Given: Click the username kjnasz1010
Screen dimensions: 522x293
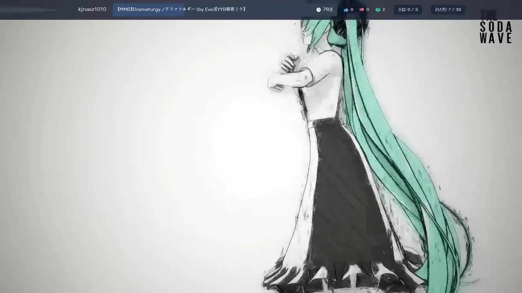Looking at the screenshot, I should [92, 9].
